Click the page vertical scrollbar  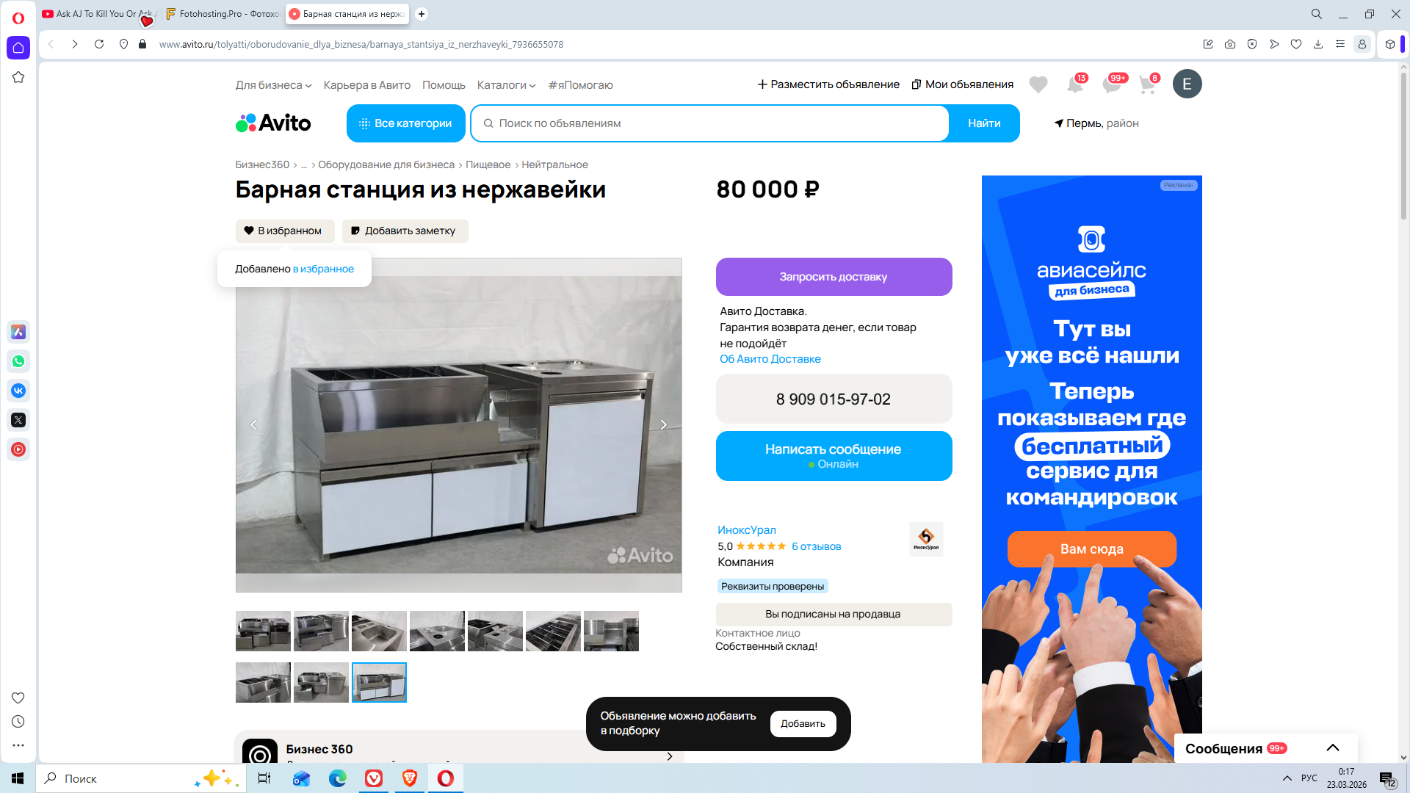click(1403, 147)
